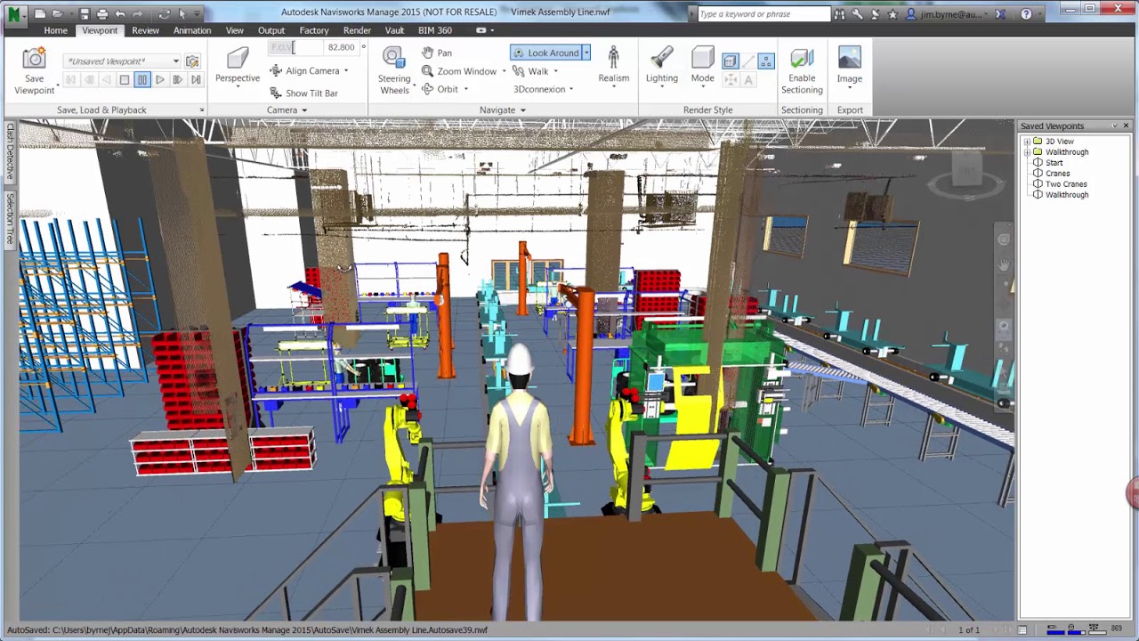Expand the 3D View viewpoints folder
The width and height of the screenshot is (1139, 641).
pyautogui.click(x=1027, y=141)
